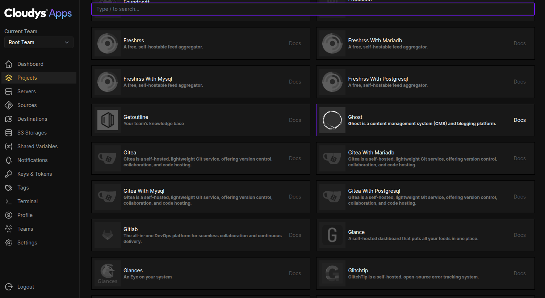Click "Your team's knowledge base" description
The height and width of the screenshot is (298, 545).
coord(154,124)
